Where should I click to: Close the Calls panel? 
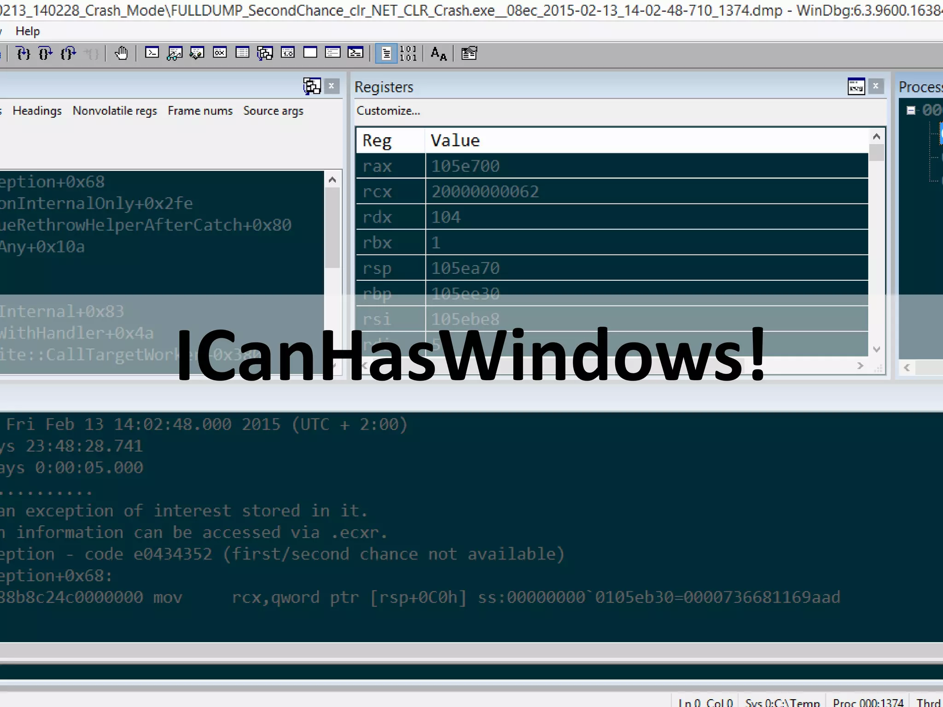[331, 86]
